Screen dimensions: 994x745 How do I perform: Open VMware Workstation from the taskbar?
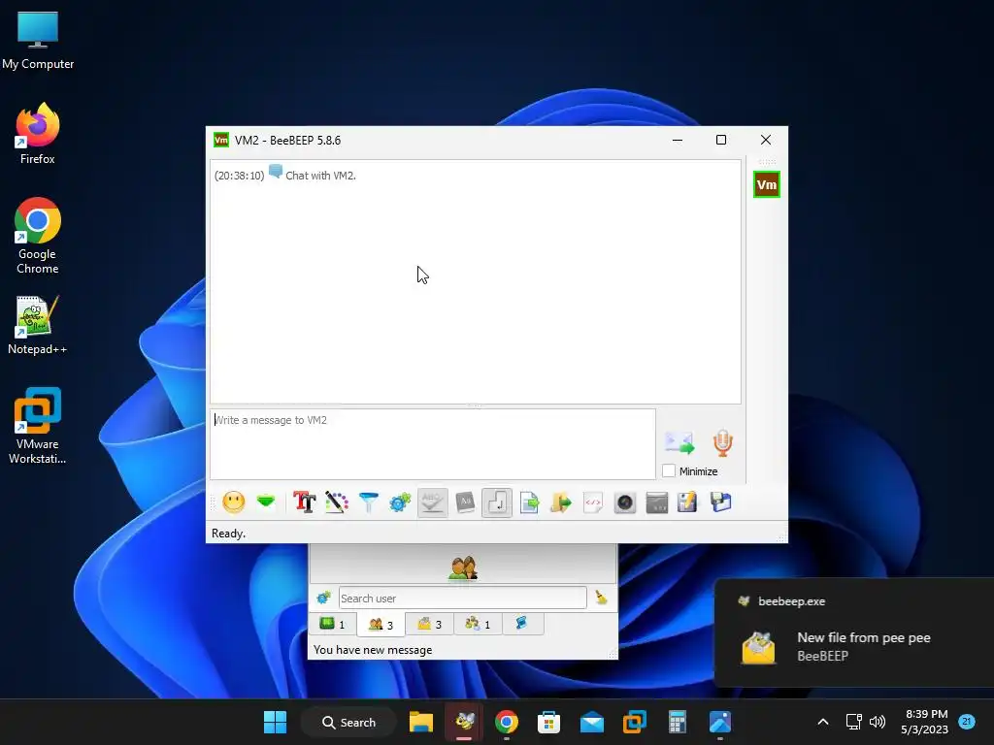tap(635, 722)
